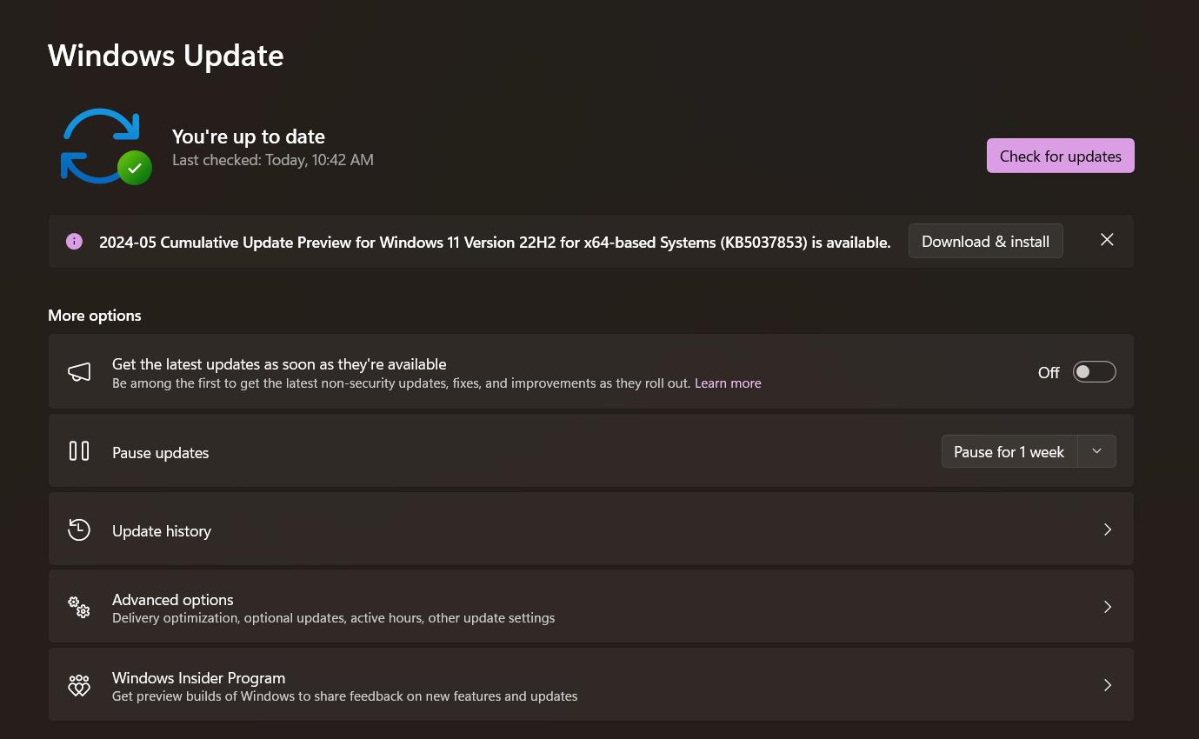Click the Windows Insider Program hearts icon
Viewport: 1199px width, 739px height.
tap(79, 685)
